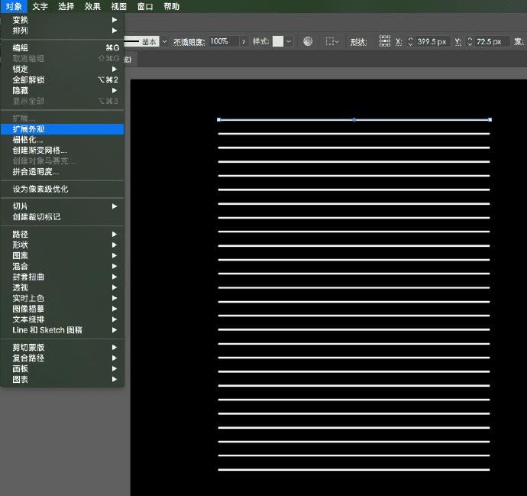This screenshot has height=496, width=527.
Task: Select 创建渐变网格... menu item
Action: tap(40, 151)
